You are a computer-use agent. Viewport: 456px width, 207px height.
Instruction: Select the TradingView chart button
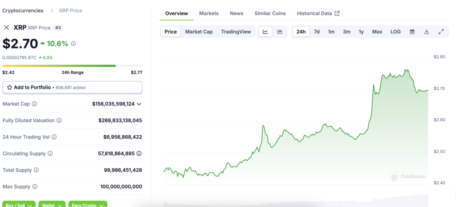236,32
